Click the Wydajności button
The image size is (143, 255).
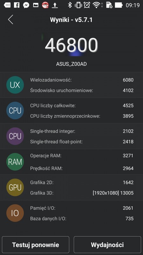107,244
